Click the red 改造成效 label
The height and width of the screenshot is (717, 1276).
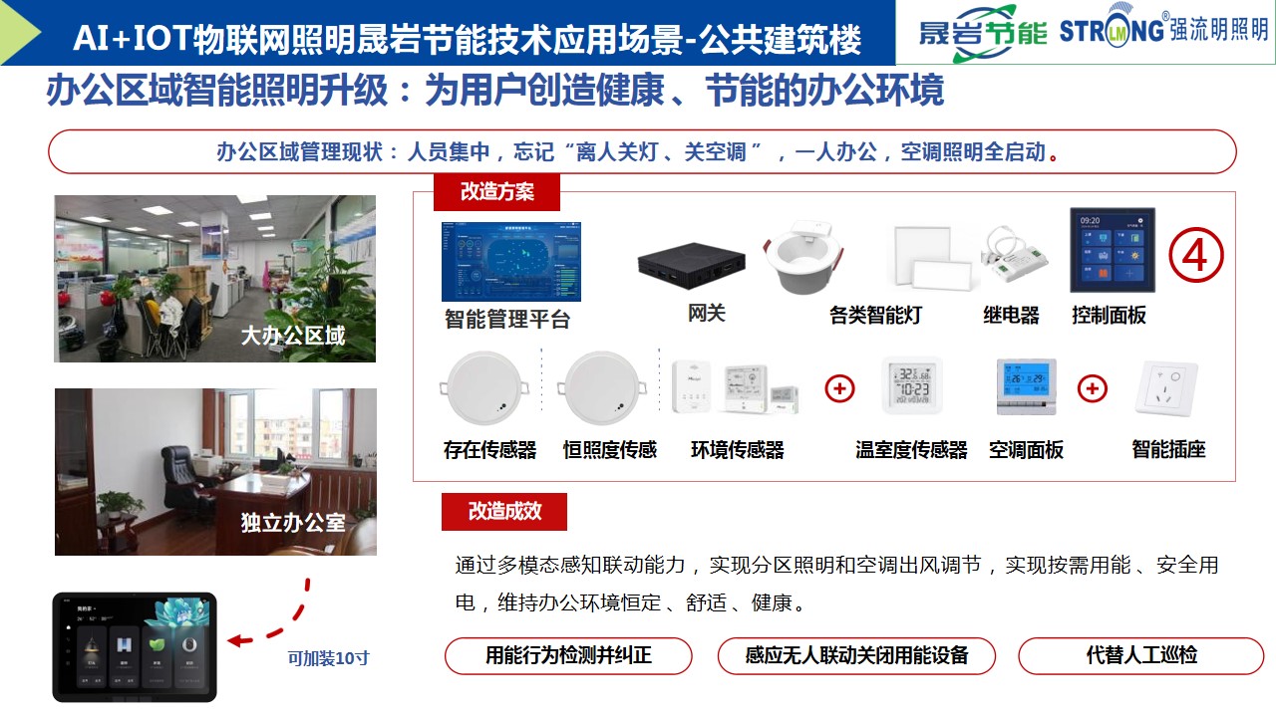click(504, 512)
